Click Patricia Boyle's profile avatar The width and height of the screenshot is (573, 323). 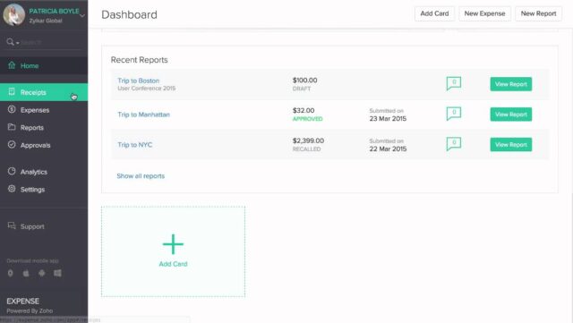(14, 14)
